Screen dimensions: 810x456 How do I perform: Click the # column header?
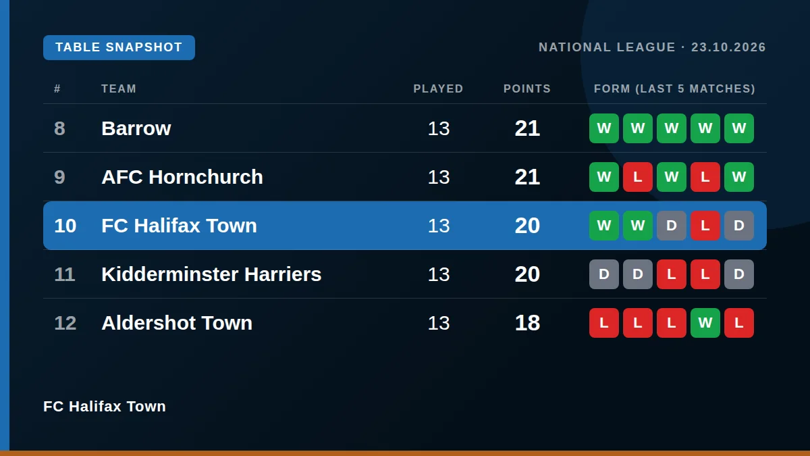[57, 88]
